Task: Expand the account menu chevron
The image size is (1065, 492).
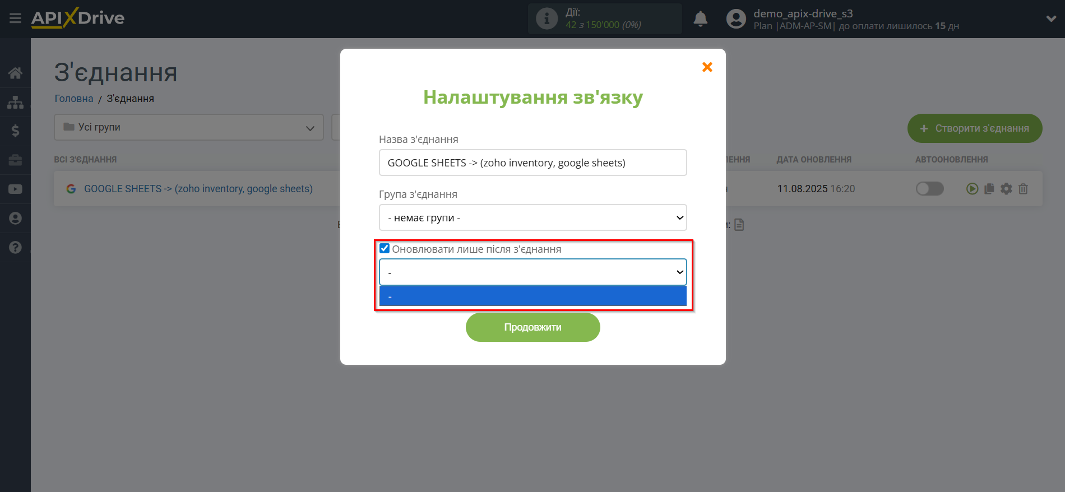Action: point(1051,18)
